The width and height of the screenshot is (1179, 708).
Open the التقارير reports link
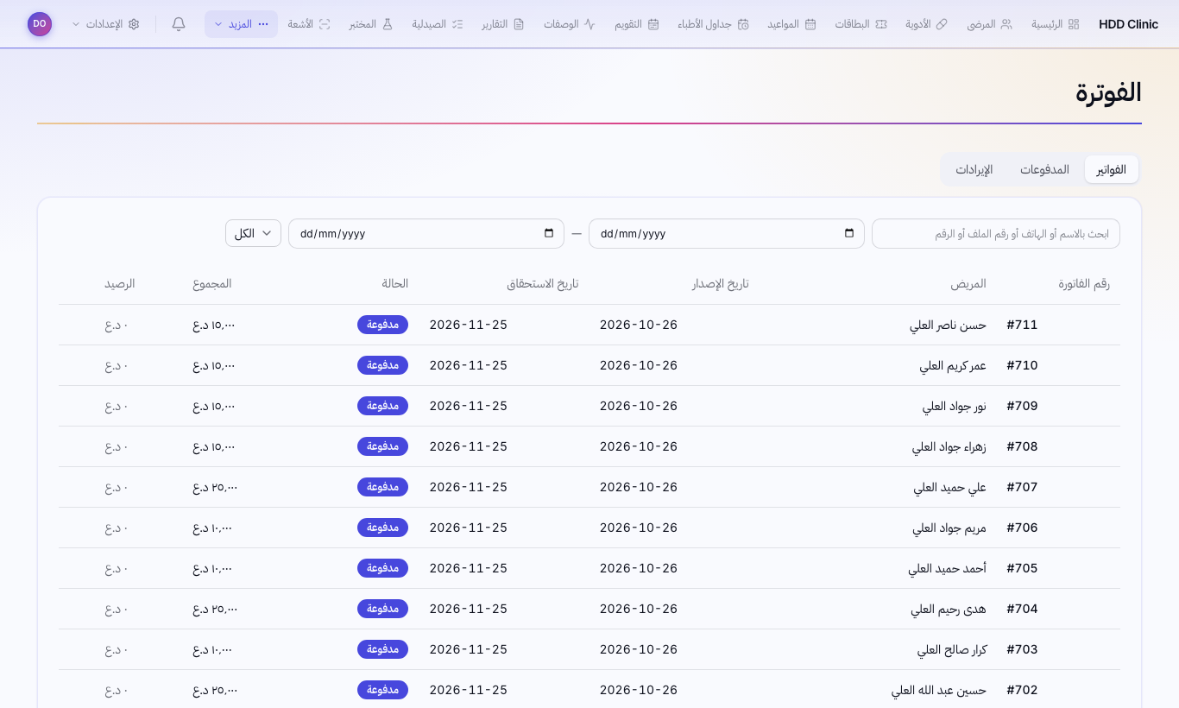click(503, 24)
